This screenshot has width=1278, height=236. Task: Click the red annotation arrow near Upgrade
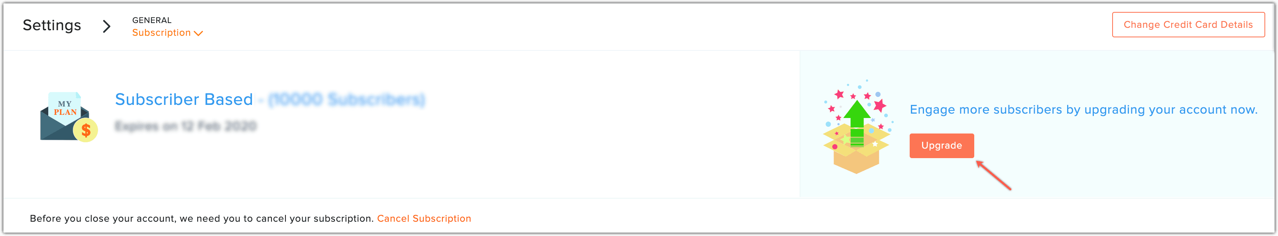[993, 175]
